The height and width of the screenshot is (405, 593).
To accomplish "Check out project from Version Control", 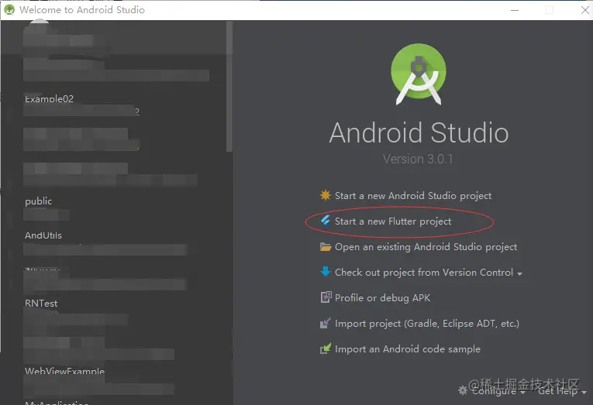I will tap(424, 273).
